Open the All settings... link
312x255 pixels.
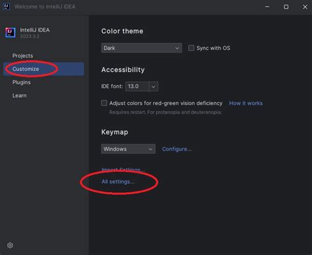(x=118, y=181)
